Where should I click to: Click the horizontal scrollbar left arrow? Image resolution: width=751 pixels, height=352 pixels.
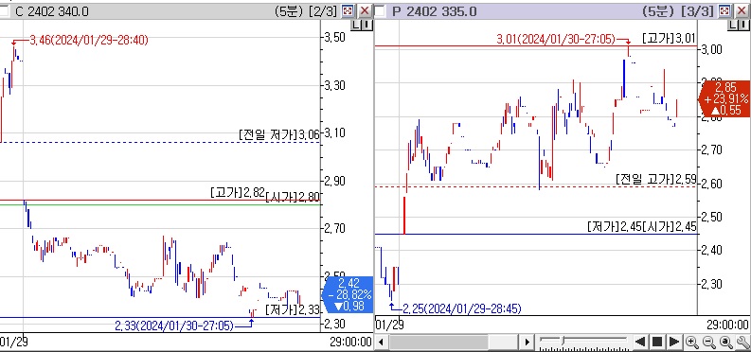click(x=382, y=342)
